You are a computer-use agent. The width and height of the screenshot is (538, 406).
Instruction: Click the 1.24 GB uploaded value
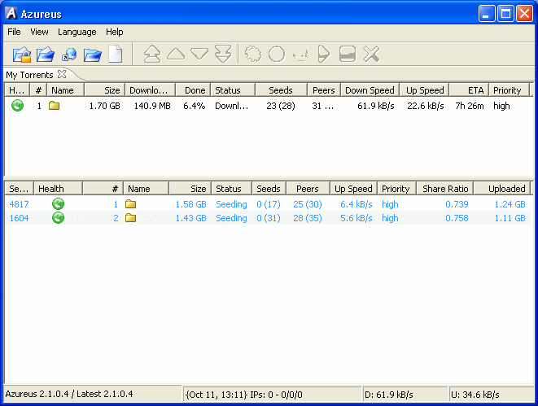pyautogui.click(x=510, y=204)
